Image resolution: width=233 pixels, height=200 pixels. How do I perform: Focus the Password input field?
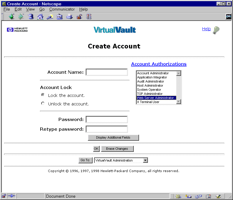click(x=107, y=119)
